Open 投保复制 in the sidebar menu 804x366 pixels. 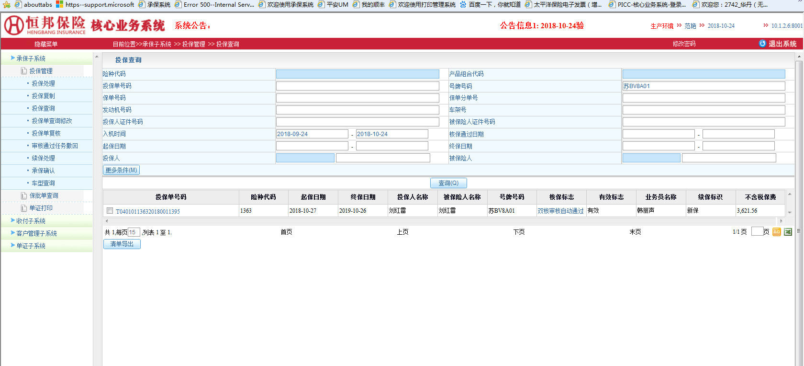click(x=43, y=96)
